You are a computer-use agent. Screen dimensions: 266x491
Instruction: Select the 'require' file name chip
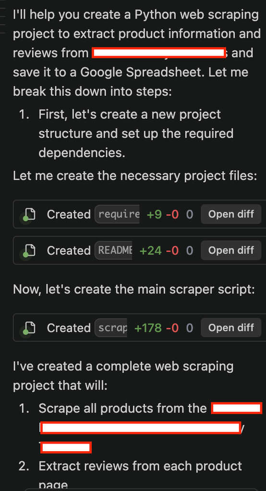(117, 214)
